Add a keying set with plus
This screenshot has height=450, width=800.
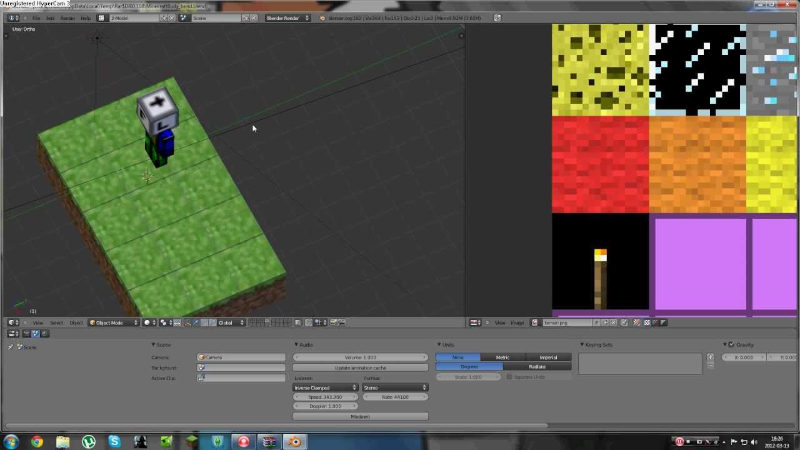(710, 357)
